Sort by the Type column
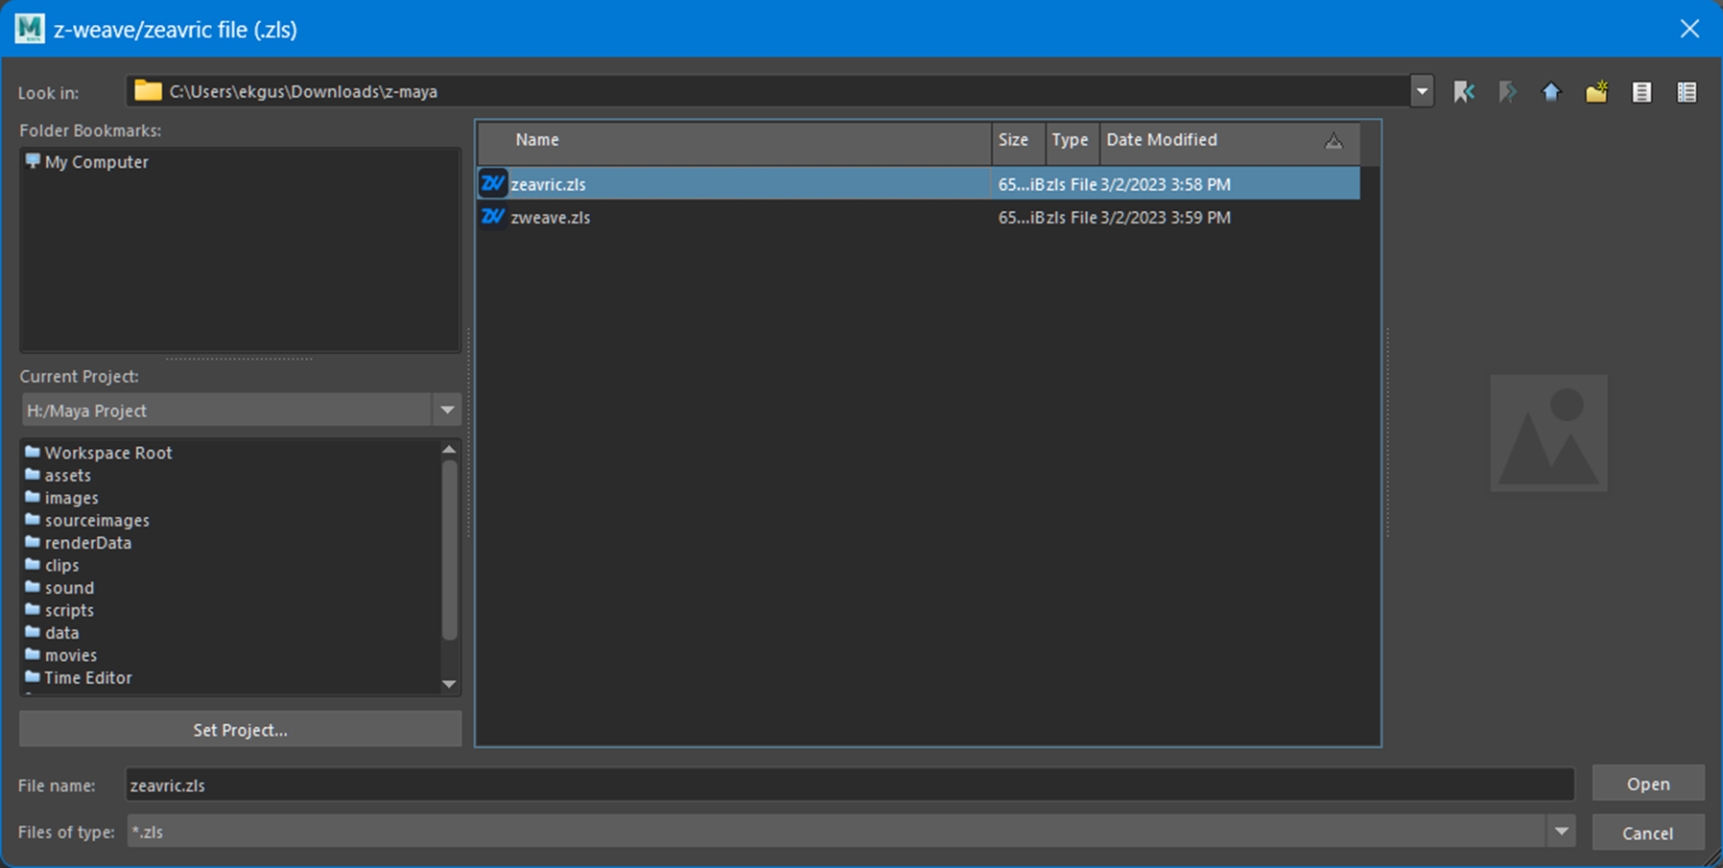The image size is (1723, 868). [1072, 140]
